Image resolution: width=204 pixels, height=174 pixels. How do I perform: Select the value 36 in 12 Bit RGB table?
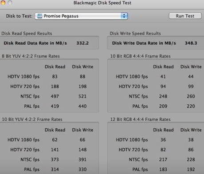163,140
